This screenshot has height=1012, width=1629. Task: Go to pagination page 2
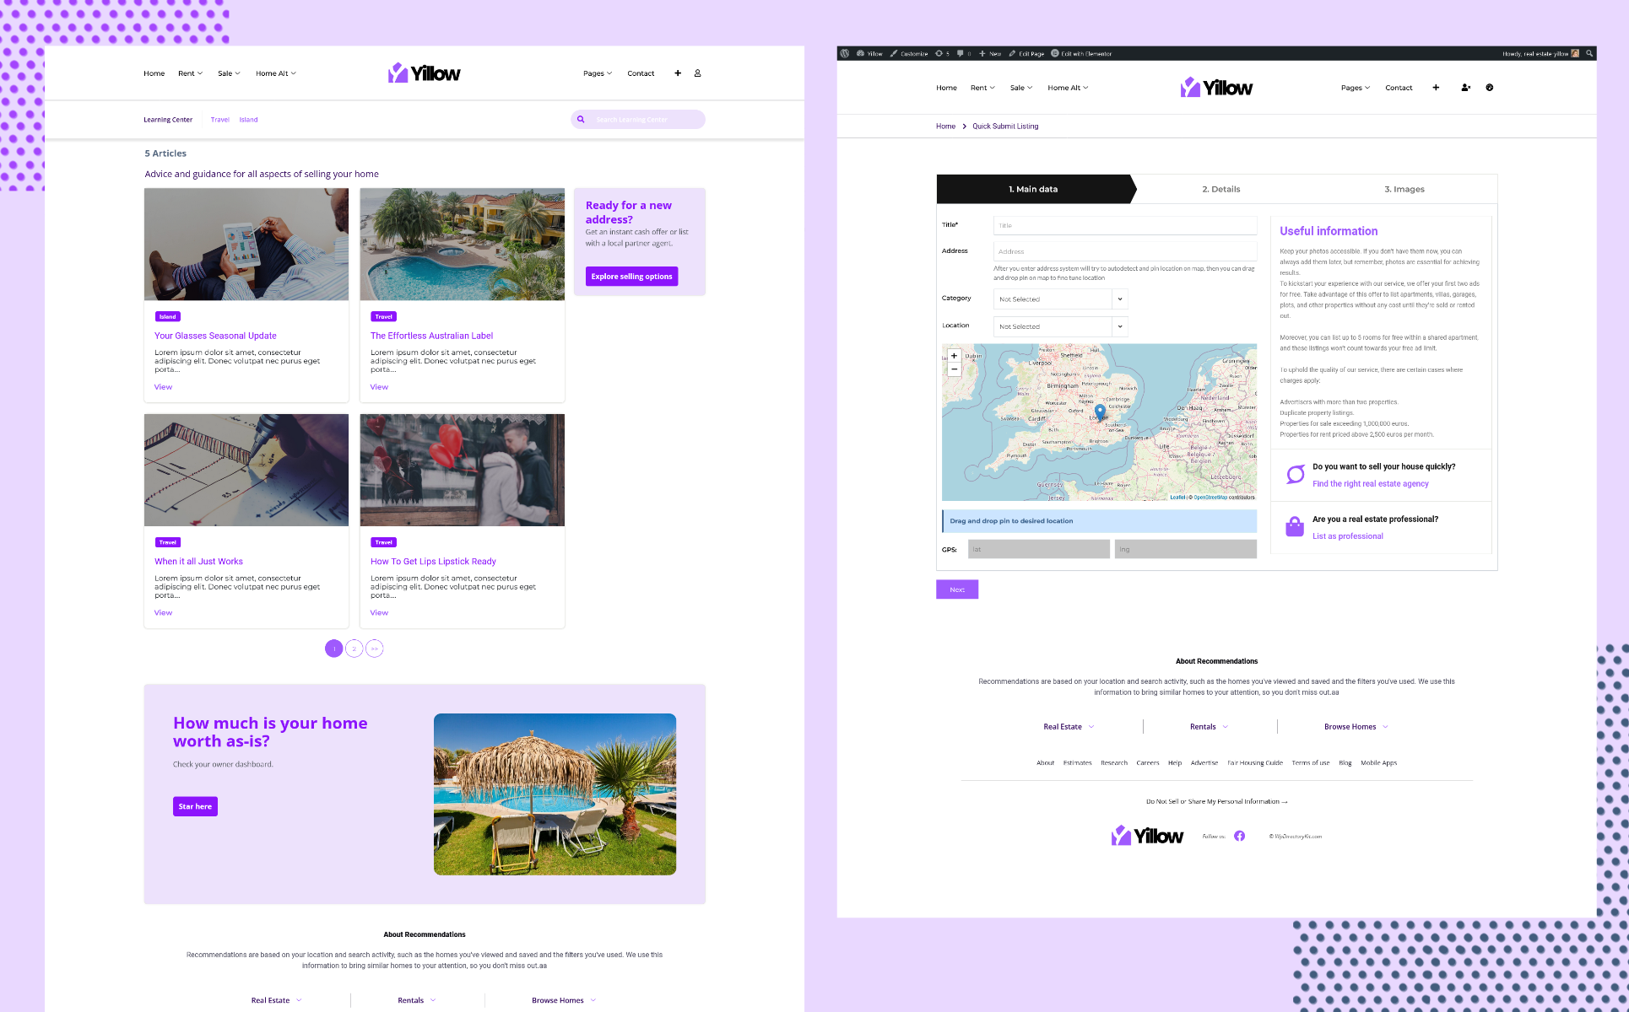pyautogui.click(x=354, y=649)
